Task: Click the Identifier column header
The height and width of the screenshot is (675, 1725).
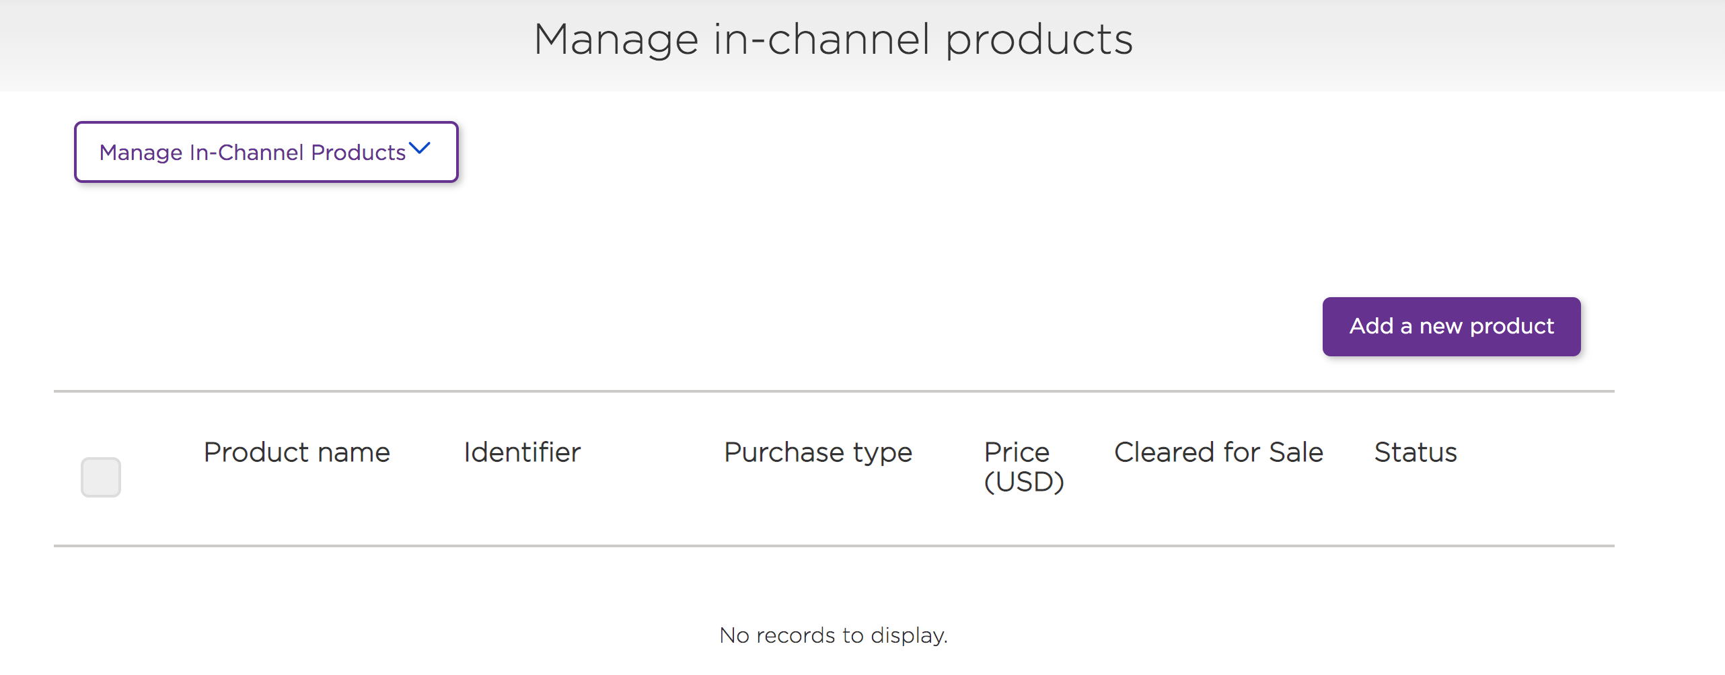Action: (522, 452)
